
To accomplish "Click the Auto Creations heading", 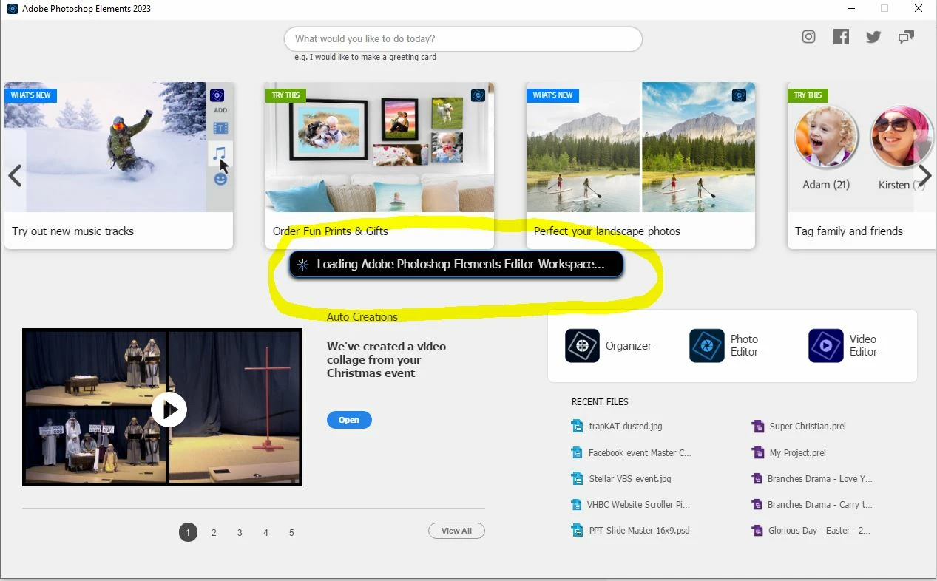I will 362,316.
